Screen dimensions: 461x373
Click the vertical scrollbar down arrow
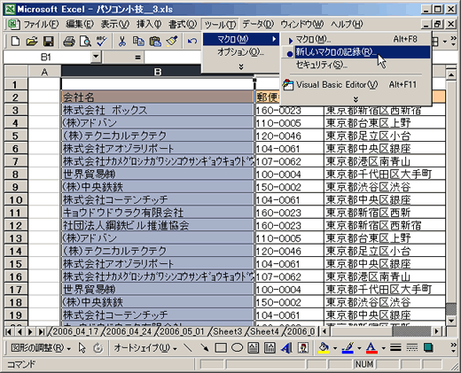451,321
